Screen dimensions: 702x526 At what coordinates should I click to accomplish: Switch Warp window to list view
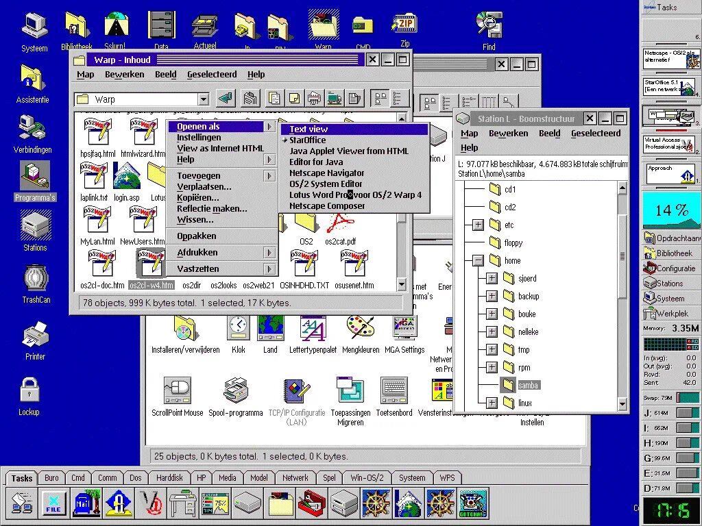pyautogui.click(x=398, y=99)
